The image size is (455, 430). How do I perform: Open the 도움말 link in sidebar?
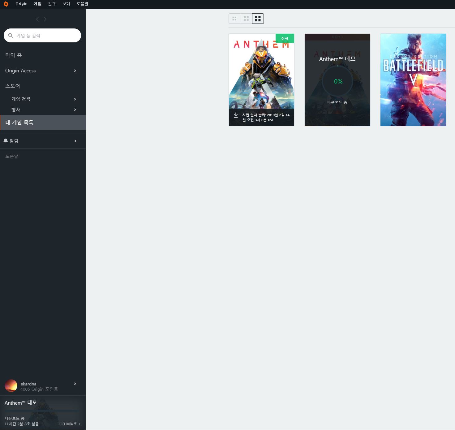(x=12, y=157)
